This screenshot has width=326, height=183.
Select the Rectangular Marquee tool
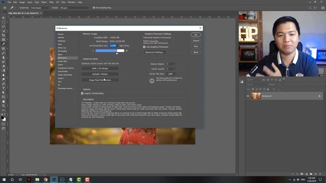click(x=4, y=22)
